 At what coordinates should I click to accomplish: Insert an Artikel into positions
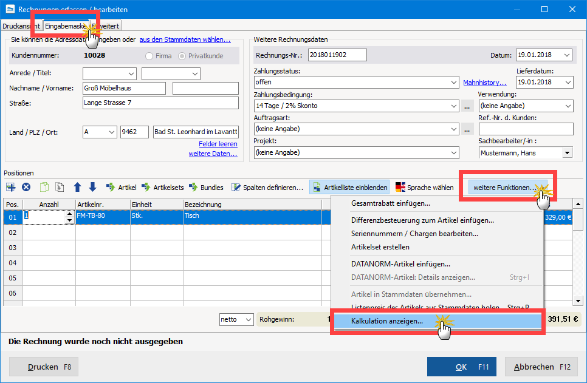(122, 188)
